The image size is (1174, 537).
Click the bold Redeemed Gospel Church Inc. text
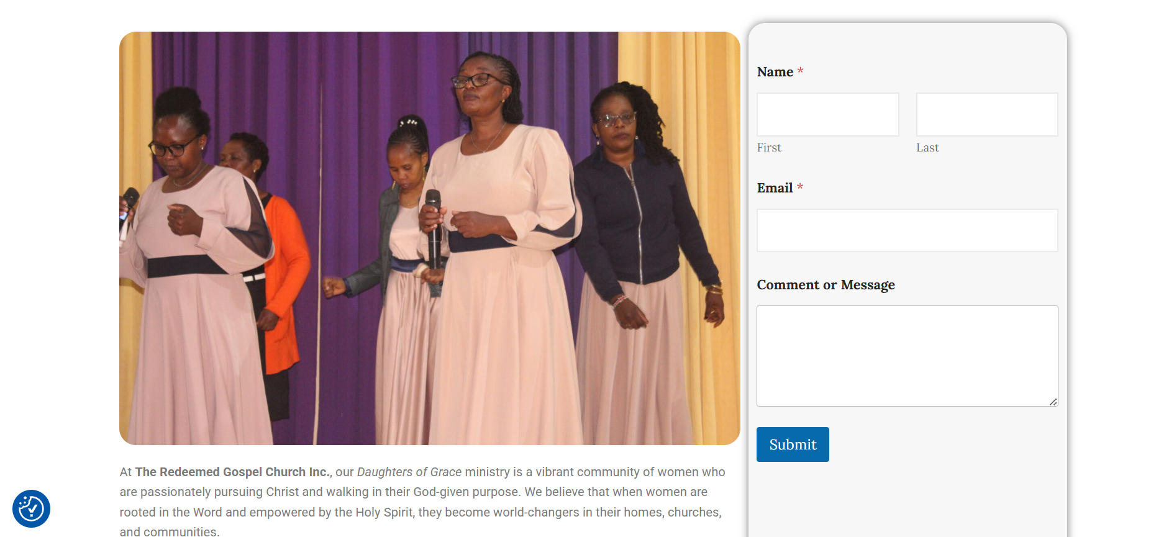click(233, 472)
